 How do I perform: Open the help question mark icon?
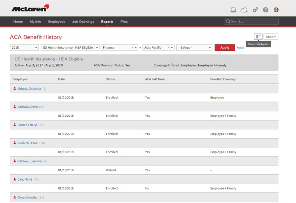coord(266,10)
